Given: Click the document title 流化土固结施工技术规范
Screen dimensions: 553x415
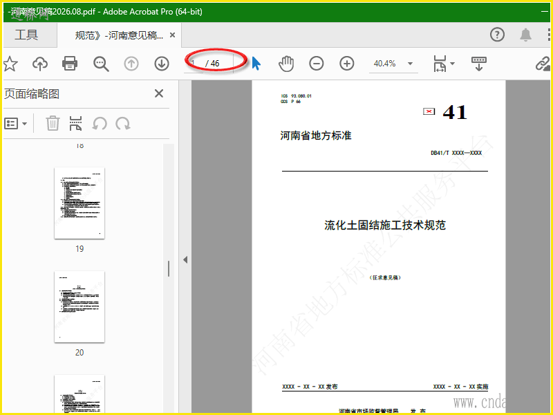Looking at the screenshot, I should [x=385, y=225].
